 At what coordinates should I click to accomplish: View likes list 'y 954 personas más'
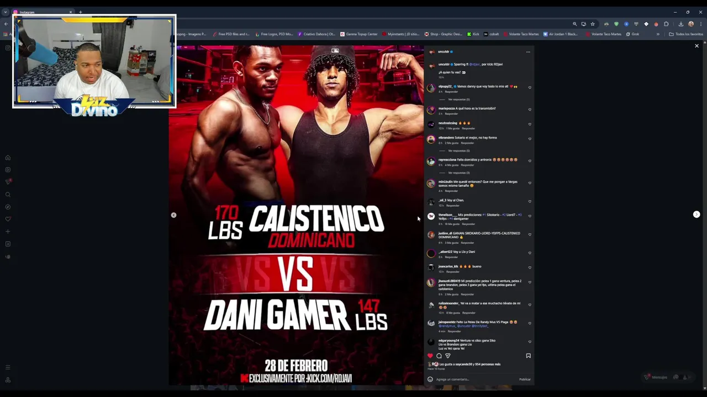486,364
